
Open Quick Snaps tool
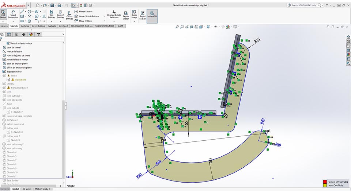coord(134,14)
